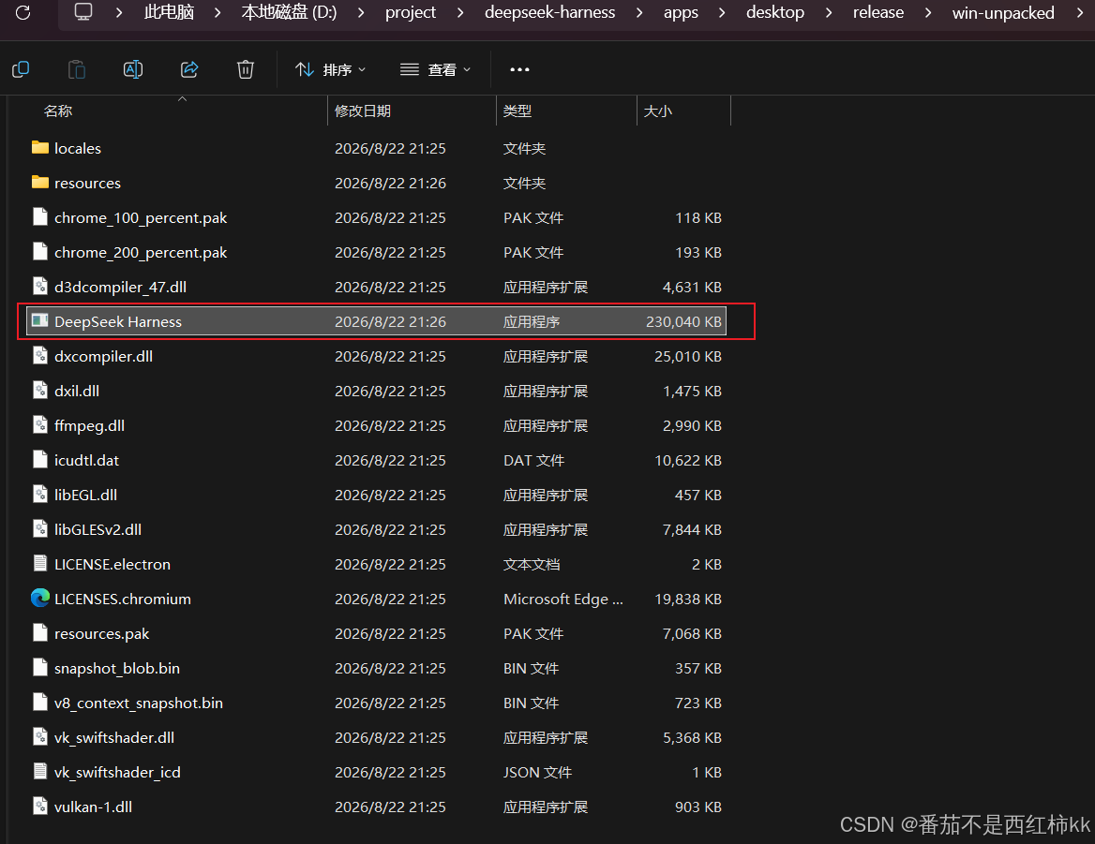Click the DeepSeek Harness application icon

[40, 321]
